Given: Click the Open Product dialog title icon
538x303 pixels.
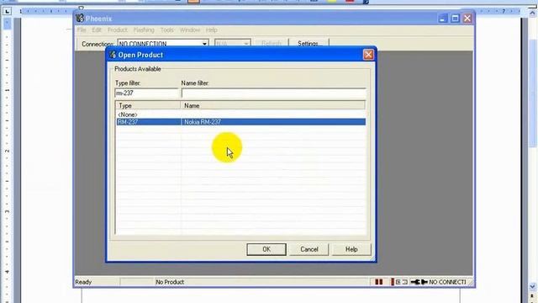Looking at the screenshot, I should tap(113, 54).
